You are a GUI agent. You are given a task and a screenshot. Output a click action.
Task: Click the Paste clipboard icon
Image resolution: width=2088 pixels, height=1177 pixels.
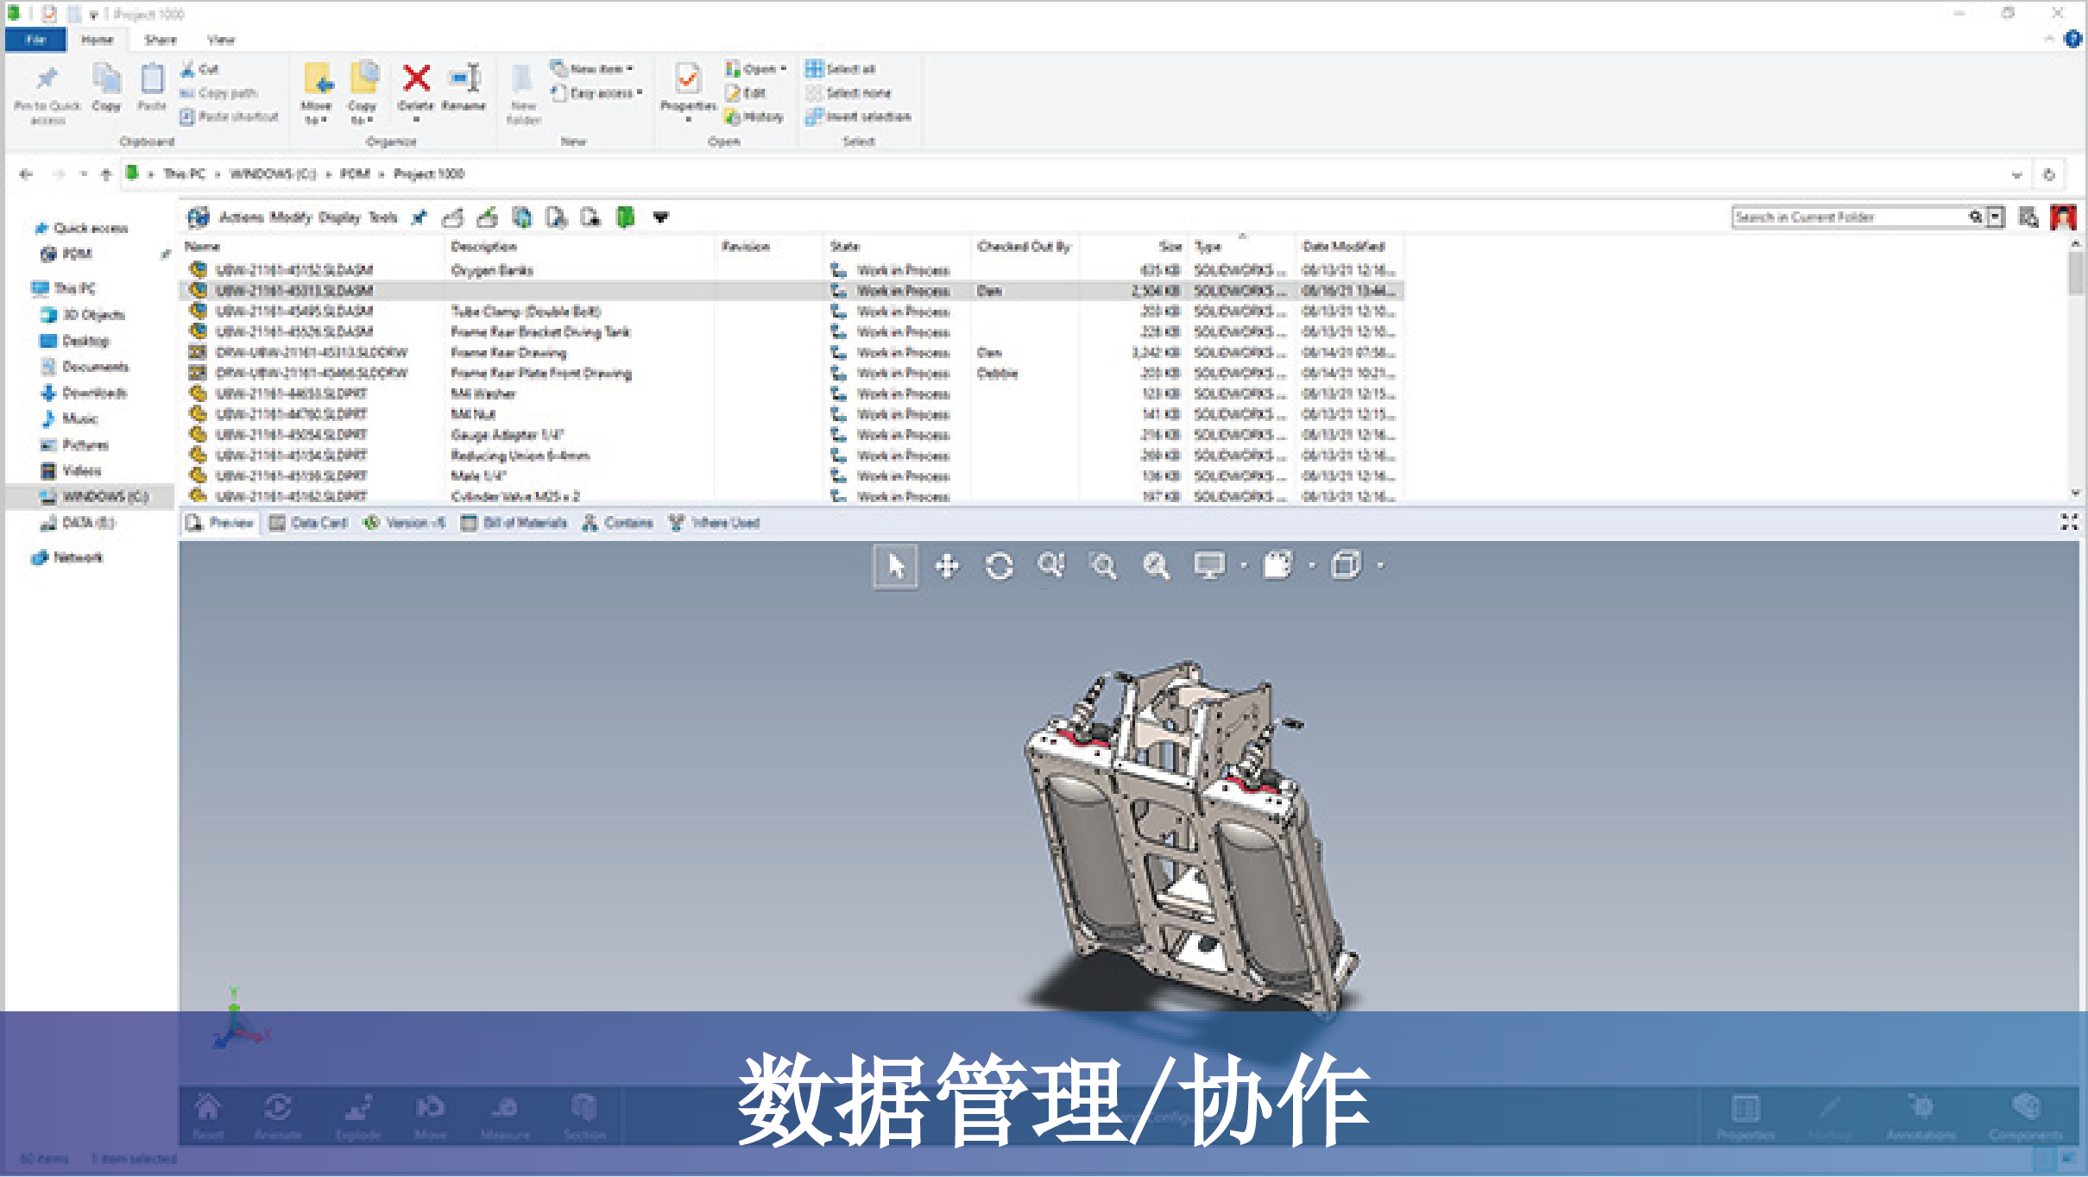[x=152, y=79]
